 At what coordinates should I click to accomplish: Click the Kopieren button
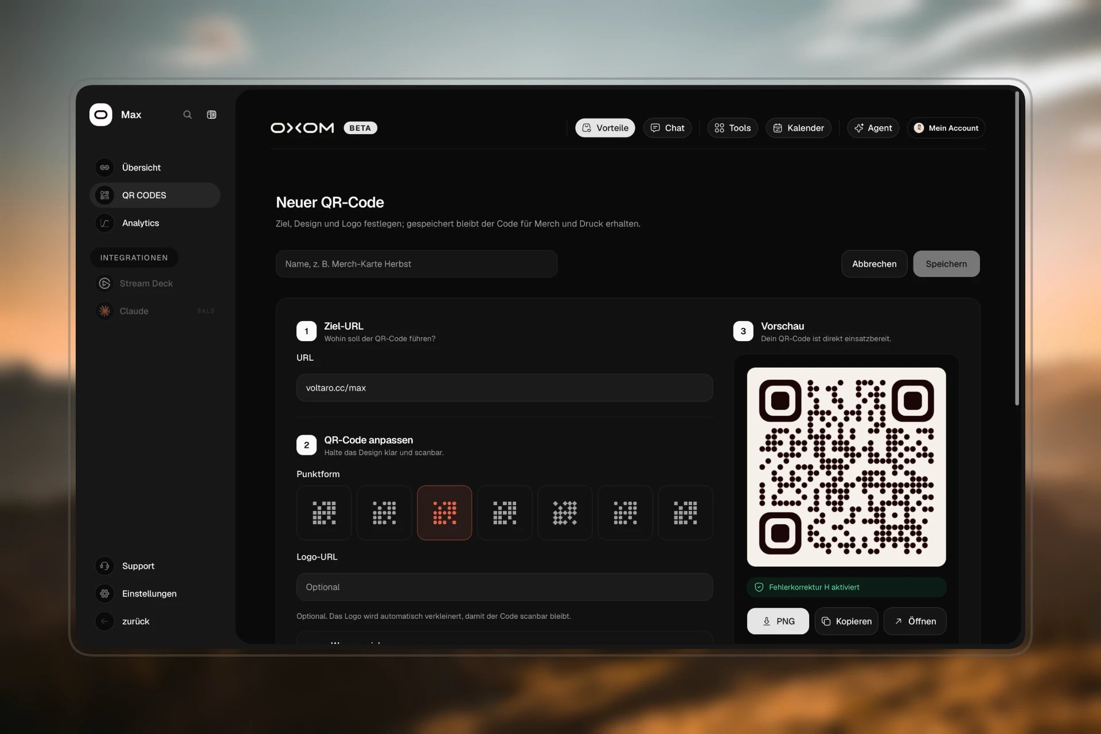tap(846, 621)
